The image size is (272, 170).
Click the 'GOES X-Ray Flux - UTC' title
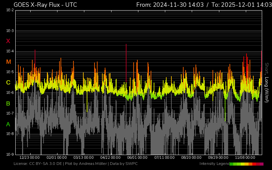pos(45,5)
